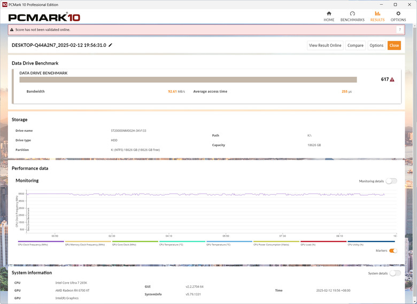Click the Data Drive Benchmark score bar
The image size is (417, 304).
pos(188,79)
